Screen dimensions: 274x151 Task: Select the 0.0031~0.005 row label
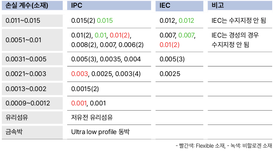[32, 59]
